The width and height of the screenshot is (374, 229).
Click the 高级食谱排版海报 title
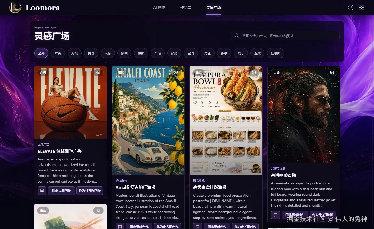pyautogui.click(x=210, y=187)
